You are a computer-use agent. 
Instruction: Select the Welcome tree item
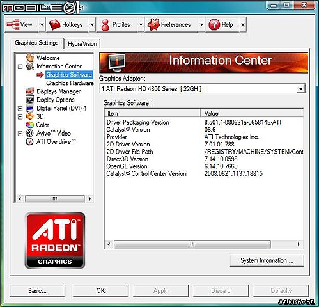click(x=48, y=58)
